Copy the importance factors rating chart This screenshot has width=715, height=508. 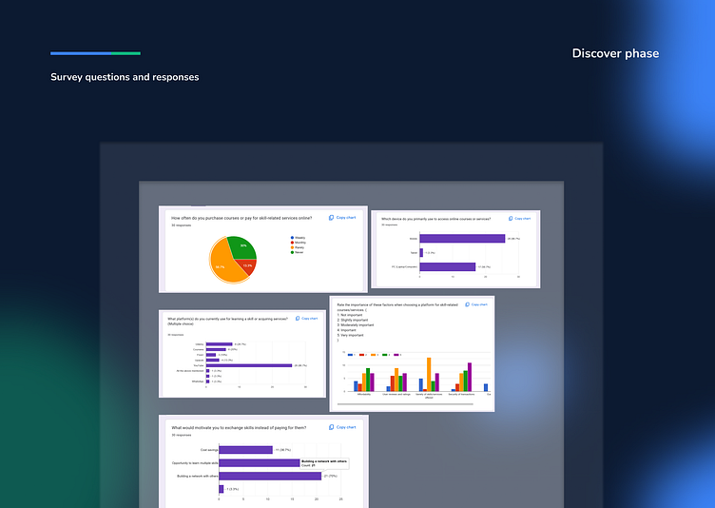pyautogui.click(x=476, y=304)
